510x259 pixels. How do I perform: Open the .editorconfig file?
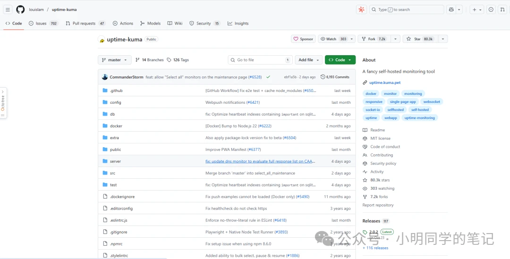point(121,209)
